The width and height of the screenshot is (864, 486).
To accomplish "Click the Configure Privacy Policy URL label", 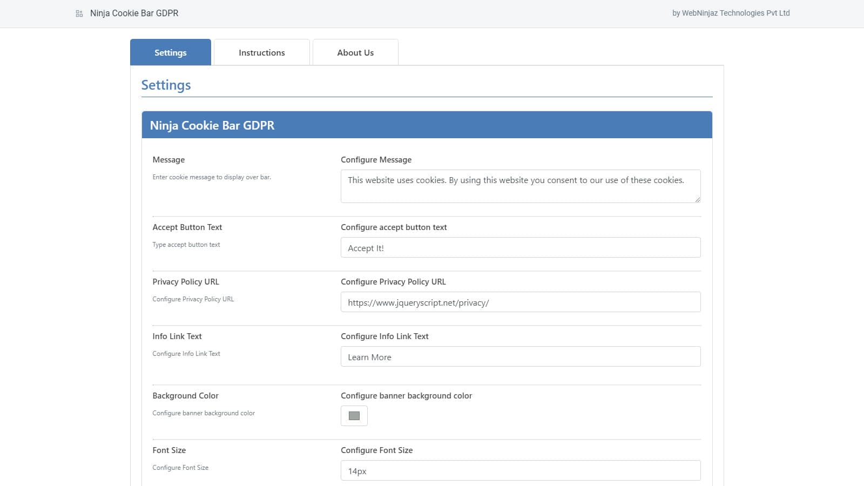I will 393,281.
